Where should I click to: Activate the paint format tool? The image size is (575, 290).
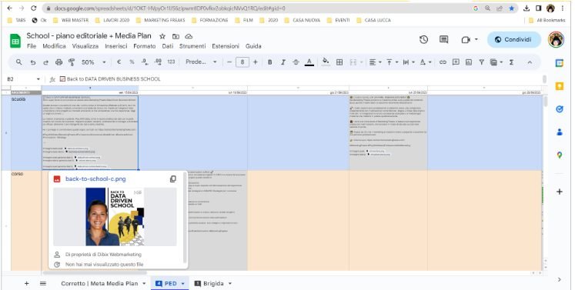click(x=72, y=62)
